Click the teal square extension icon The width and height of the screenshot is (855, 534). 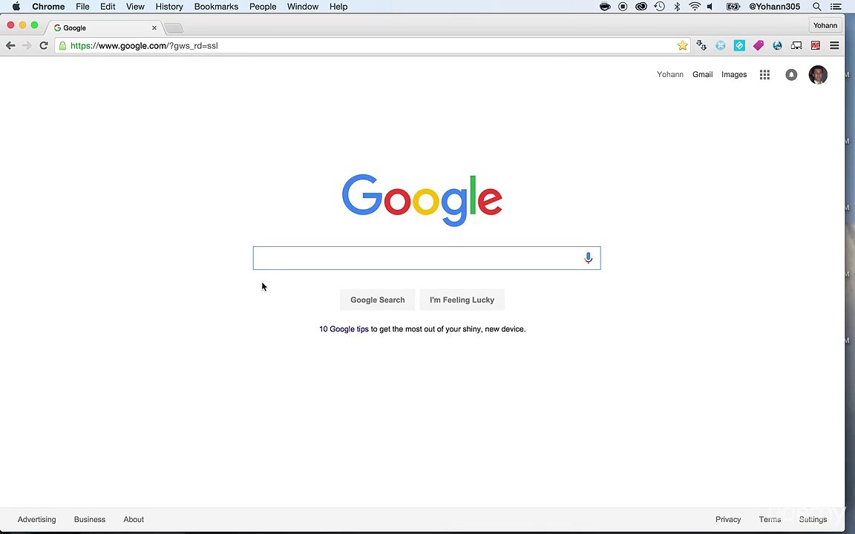(739, 46)
